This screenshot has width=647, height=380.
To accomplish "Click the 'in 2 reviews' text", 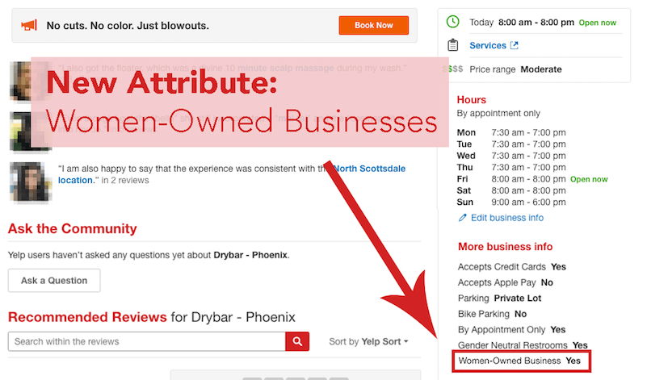I will tap(125, 180).
